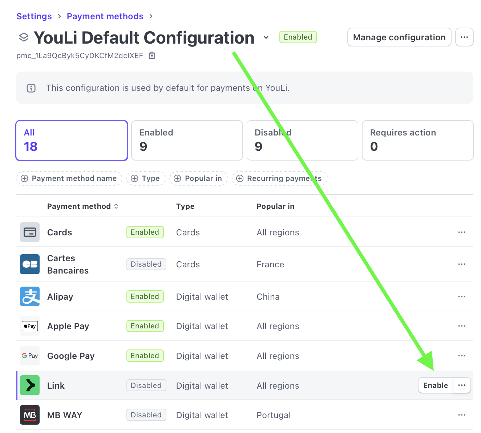Enable the Link payment method
Screen dimensions: 481x433
tap(435, 385)
